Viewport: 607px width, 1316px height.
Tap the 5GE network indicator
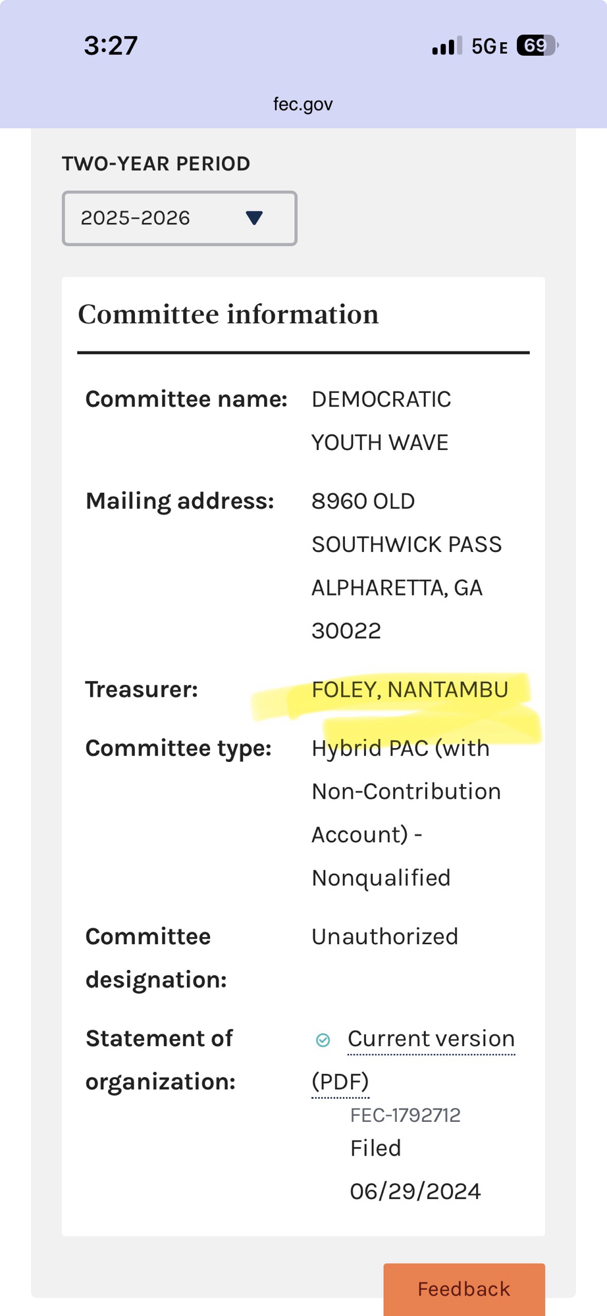[x=489, y=46]
